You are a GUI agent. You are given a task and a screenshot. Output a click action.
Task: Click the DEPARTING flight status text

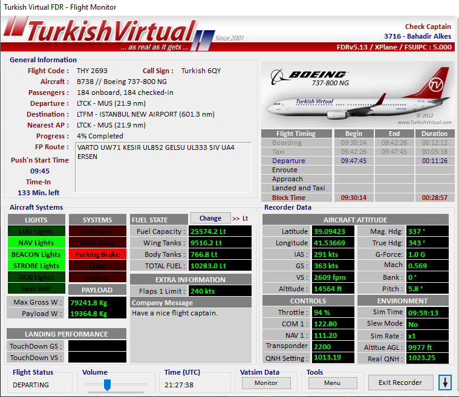31,385
